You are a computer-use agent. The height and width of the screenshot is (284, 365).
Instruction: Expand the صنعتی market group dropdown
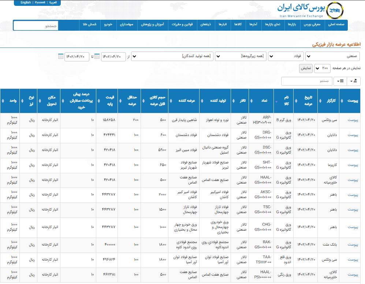[333, 56]
